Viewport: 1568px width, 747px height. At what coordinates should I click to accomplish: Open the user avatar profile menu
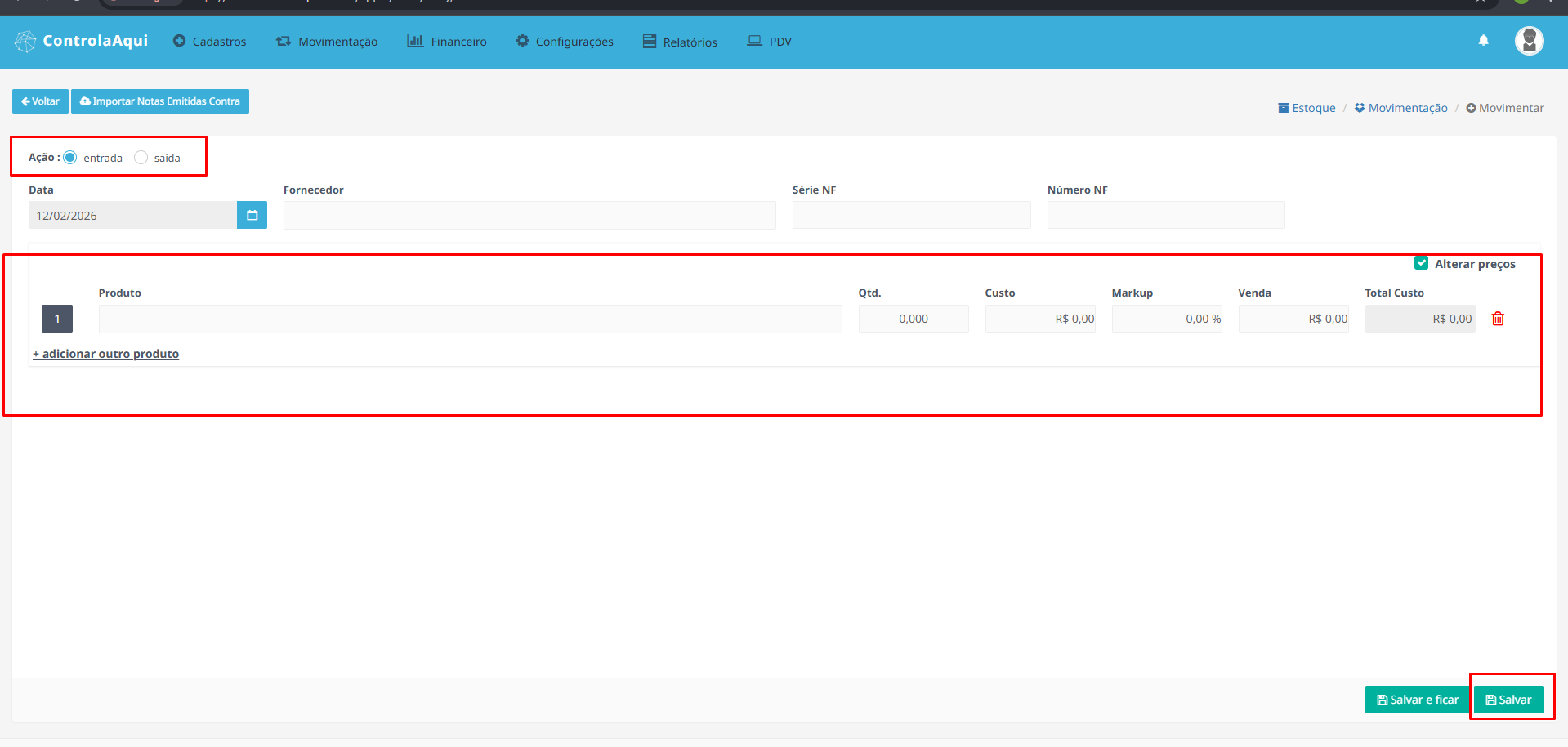[x=1529, y=41]
